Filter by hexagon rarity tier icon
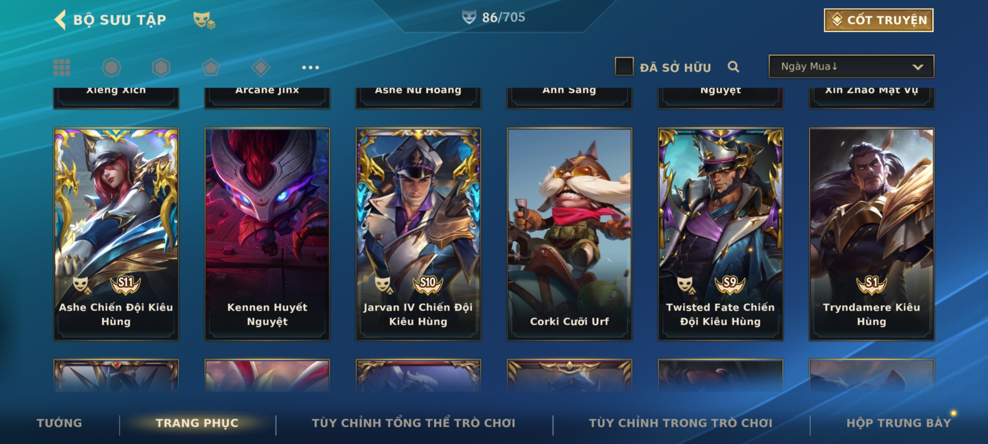The image size is (988, 444). 161,67
